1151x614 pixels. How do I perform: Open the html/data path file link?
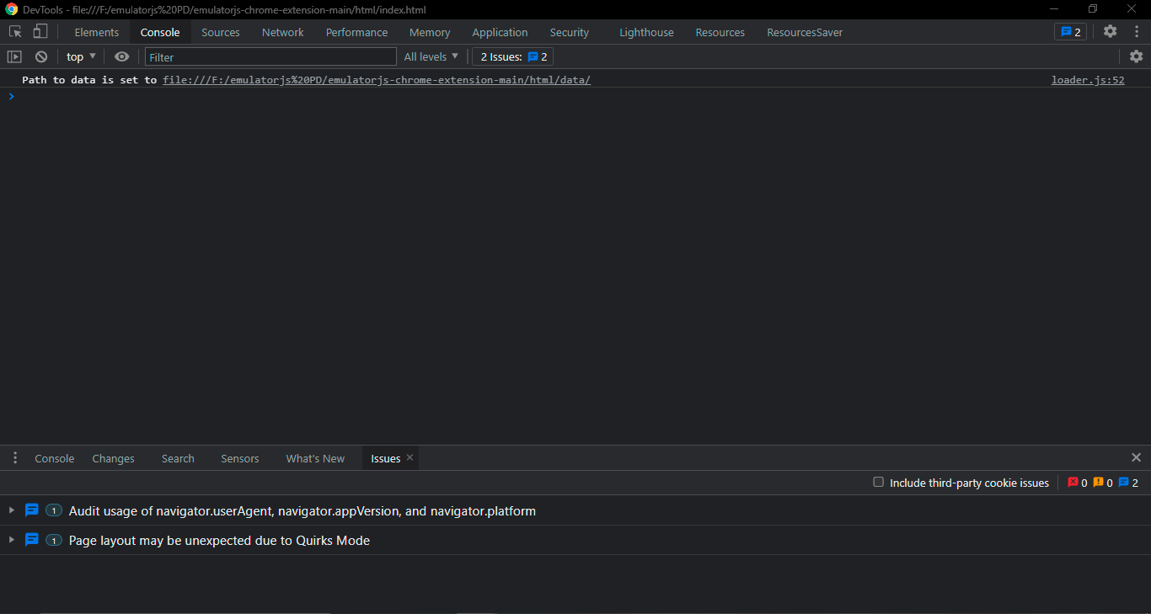pos(376,79)
